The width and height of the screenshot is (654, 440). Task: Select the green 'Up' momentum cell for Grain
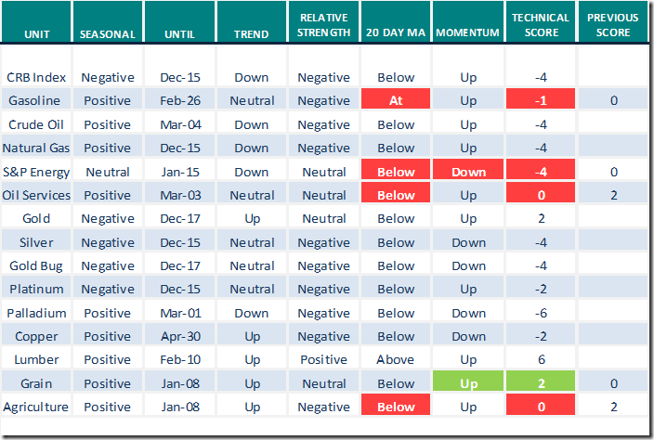click(469, 383)
